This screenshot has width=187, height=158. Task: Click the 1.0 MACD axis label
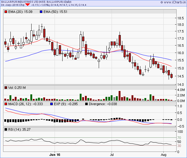(180, 106)
